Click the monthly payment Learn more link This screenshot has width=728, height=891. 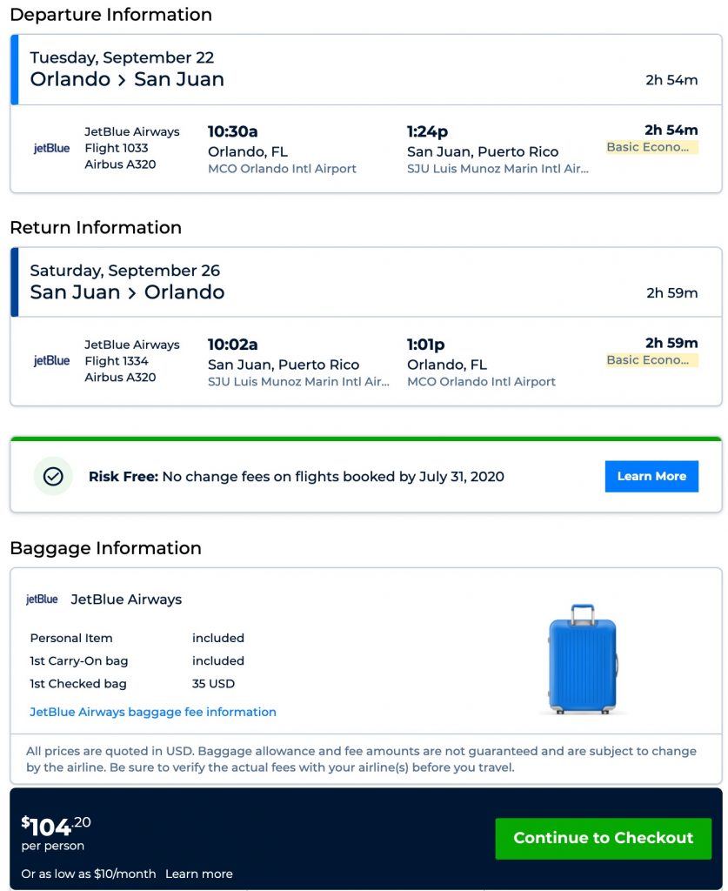199,874
